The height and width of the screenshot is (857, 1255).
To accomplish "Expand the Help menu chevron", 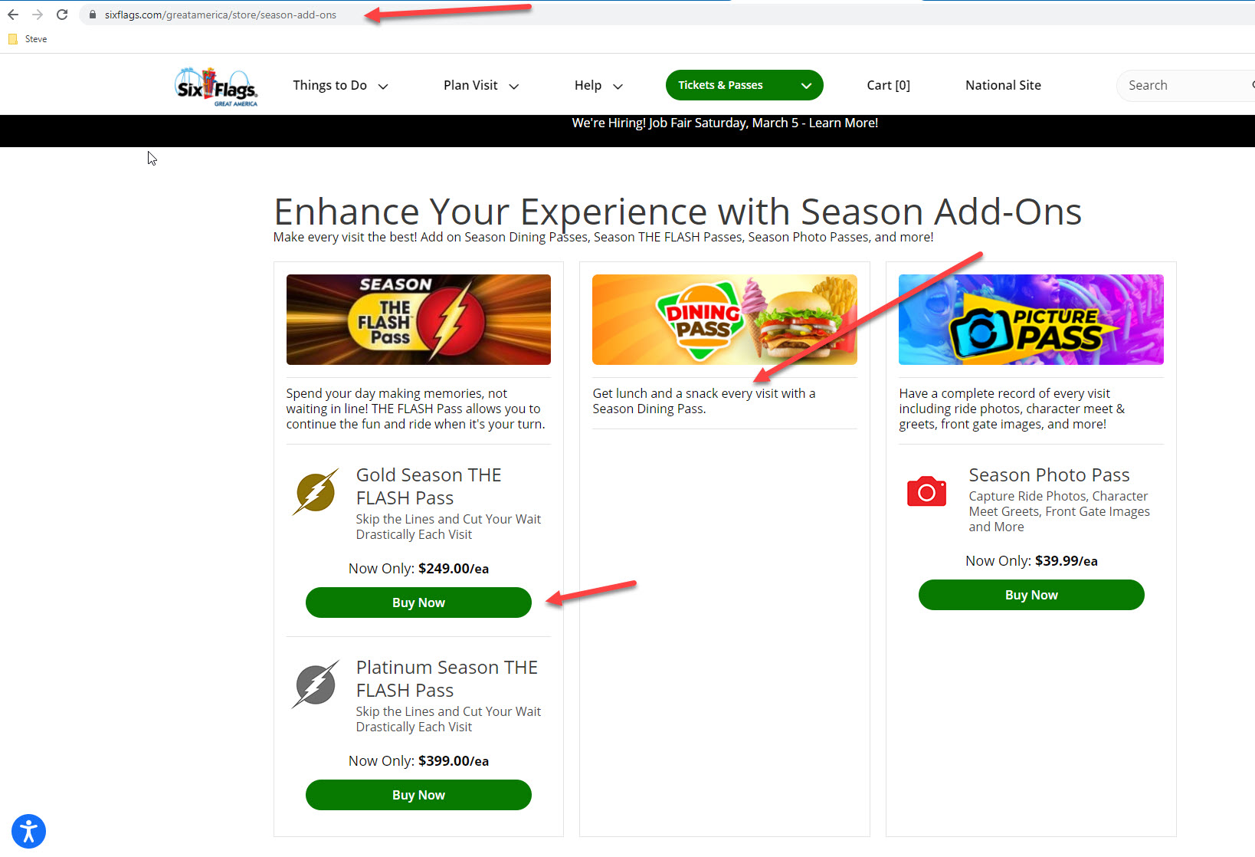I will pos(618,86).
